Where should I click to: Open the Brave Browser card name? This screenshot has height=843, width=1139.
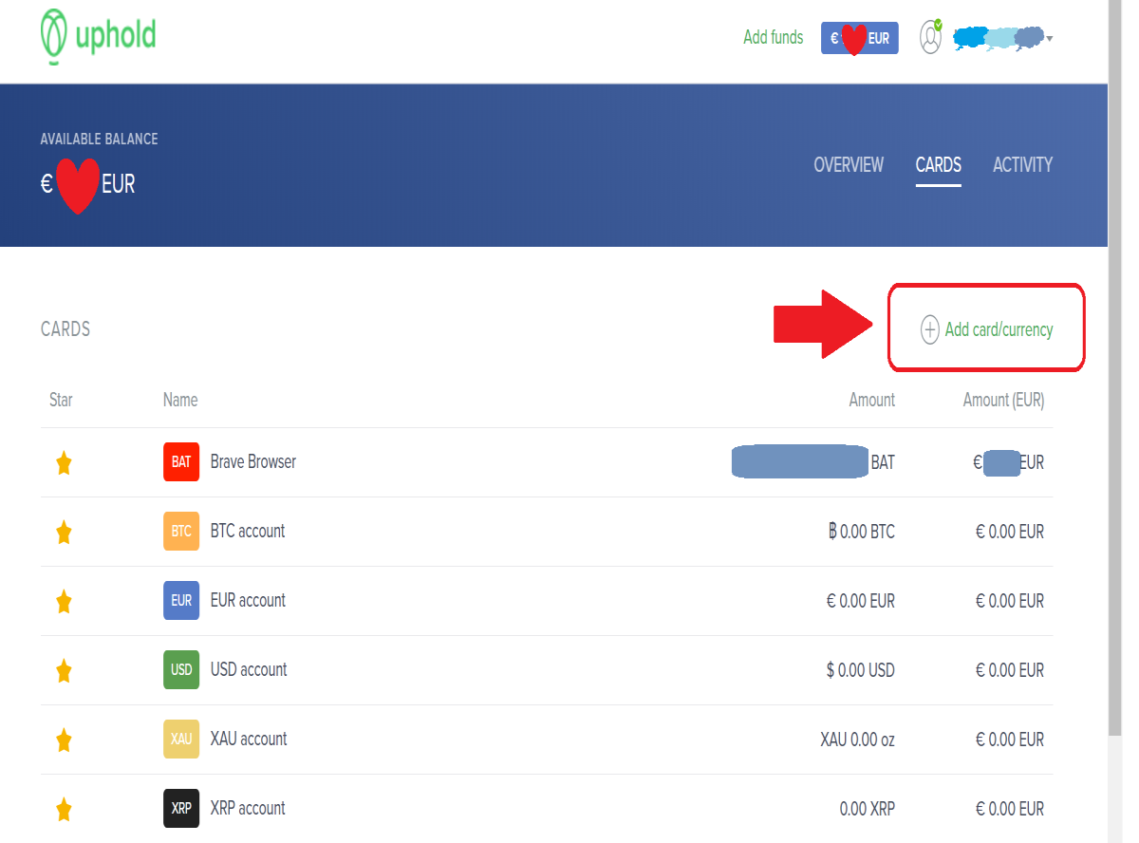tap(253, 462)
